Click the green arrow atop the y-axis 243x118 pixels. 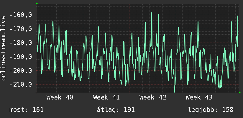37,3
